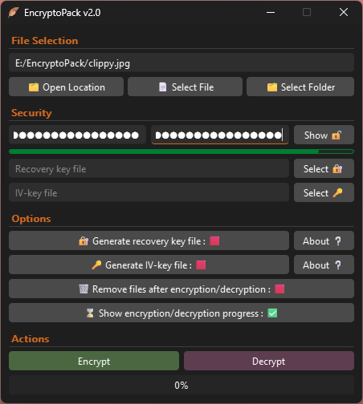This screenshot has height=404, width=363.
Task: Click the unlocked padlock icon beside Show
Action: click(x=336, y=135)
